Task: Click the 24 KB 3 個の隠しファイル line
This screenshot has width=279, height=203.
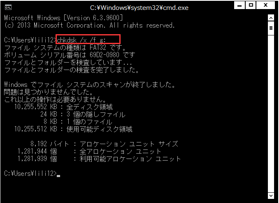Action: (x=83, y=114)
